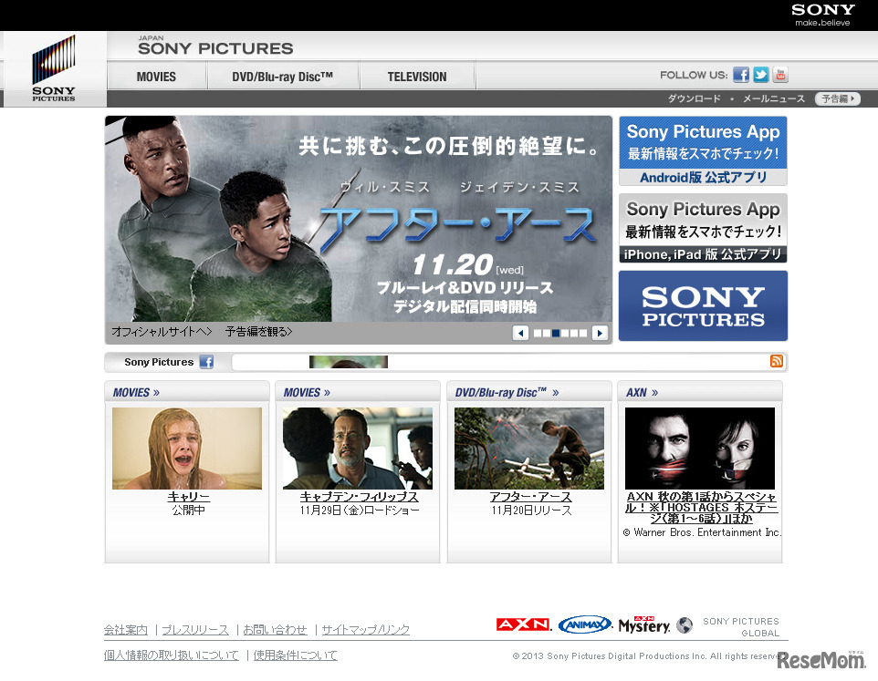Open 個人情報の取り扱いについて link
This screenshot has width=878, height=681.
172,655
